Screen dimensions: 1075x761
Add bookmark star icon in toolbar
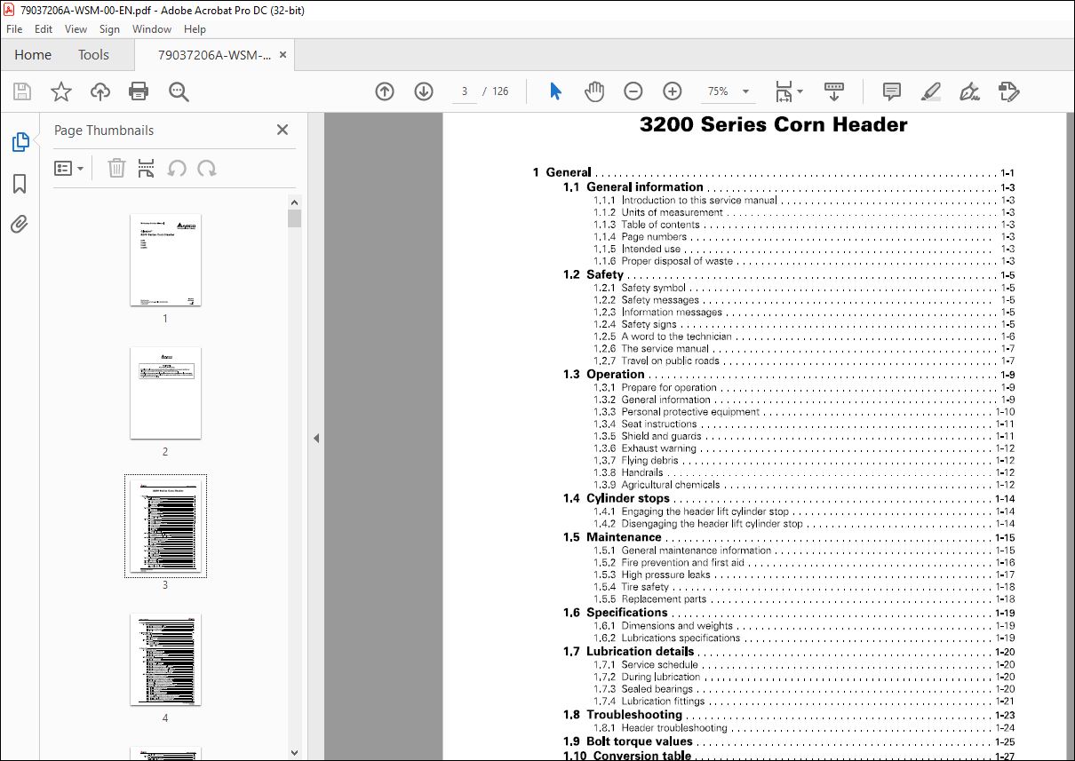(61, 91)
